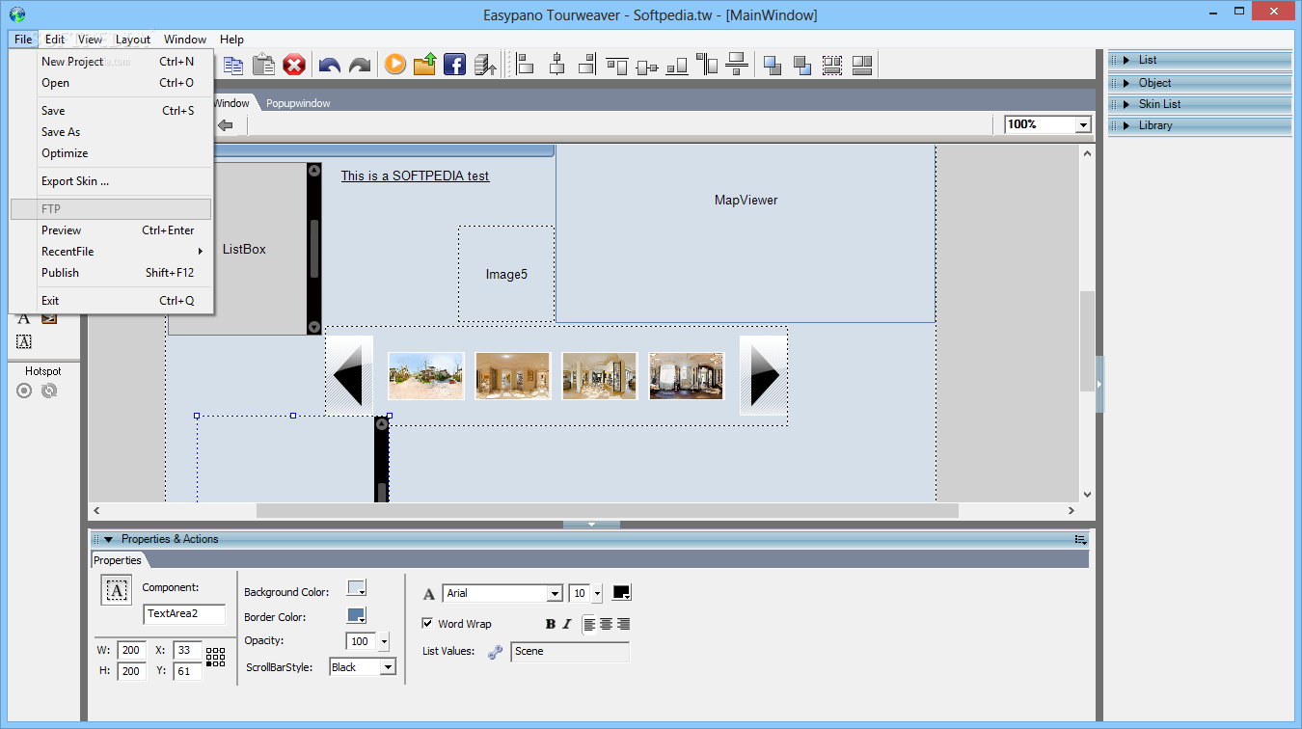
Task: Toggle the Word Wrap checkbox
Action: click(x=428, y=624)
